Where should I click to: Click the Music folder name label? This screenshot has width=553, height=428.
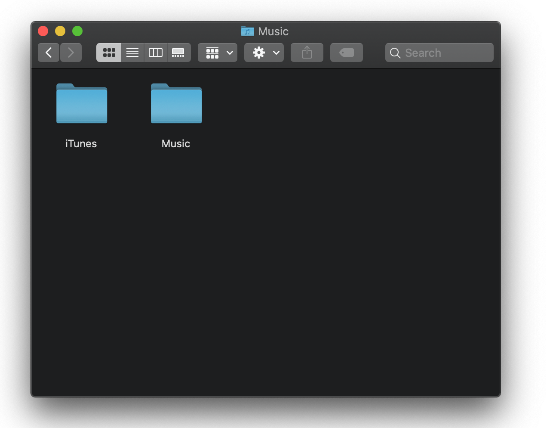(176, 144)
